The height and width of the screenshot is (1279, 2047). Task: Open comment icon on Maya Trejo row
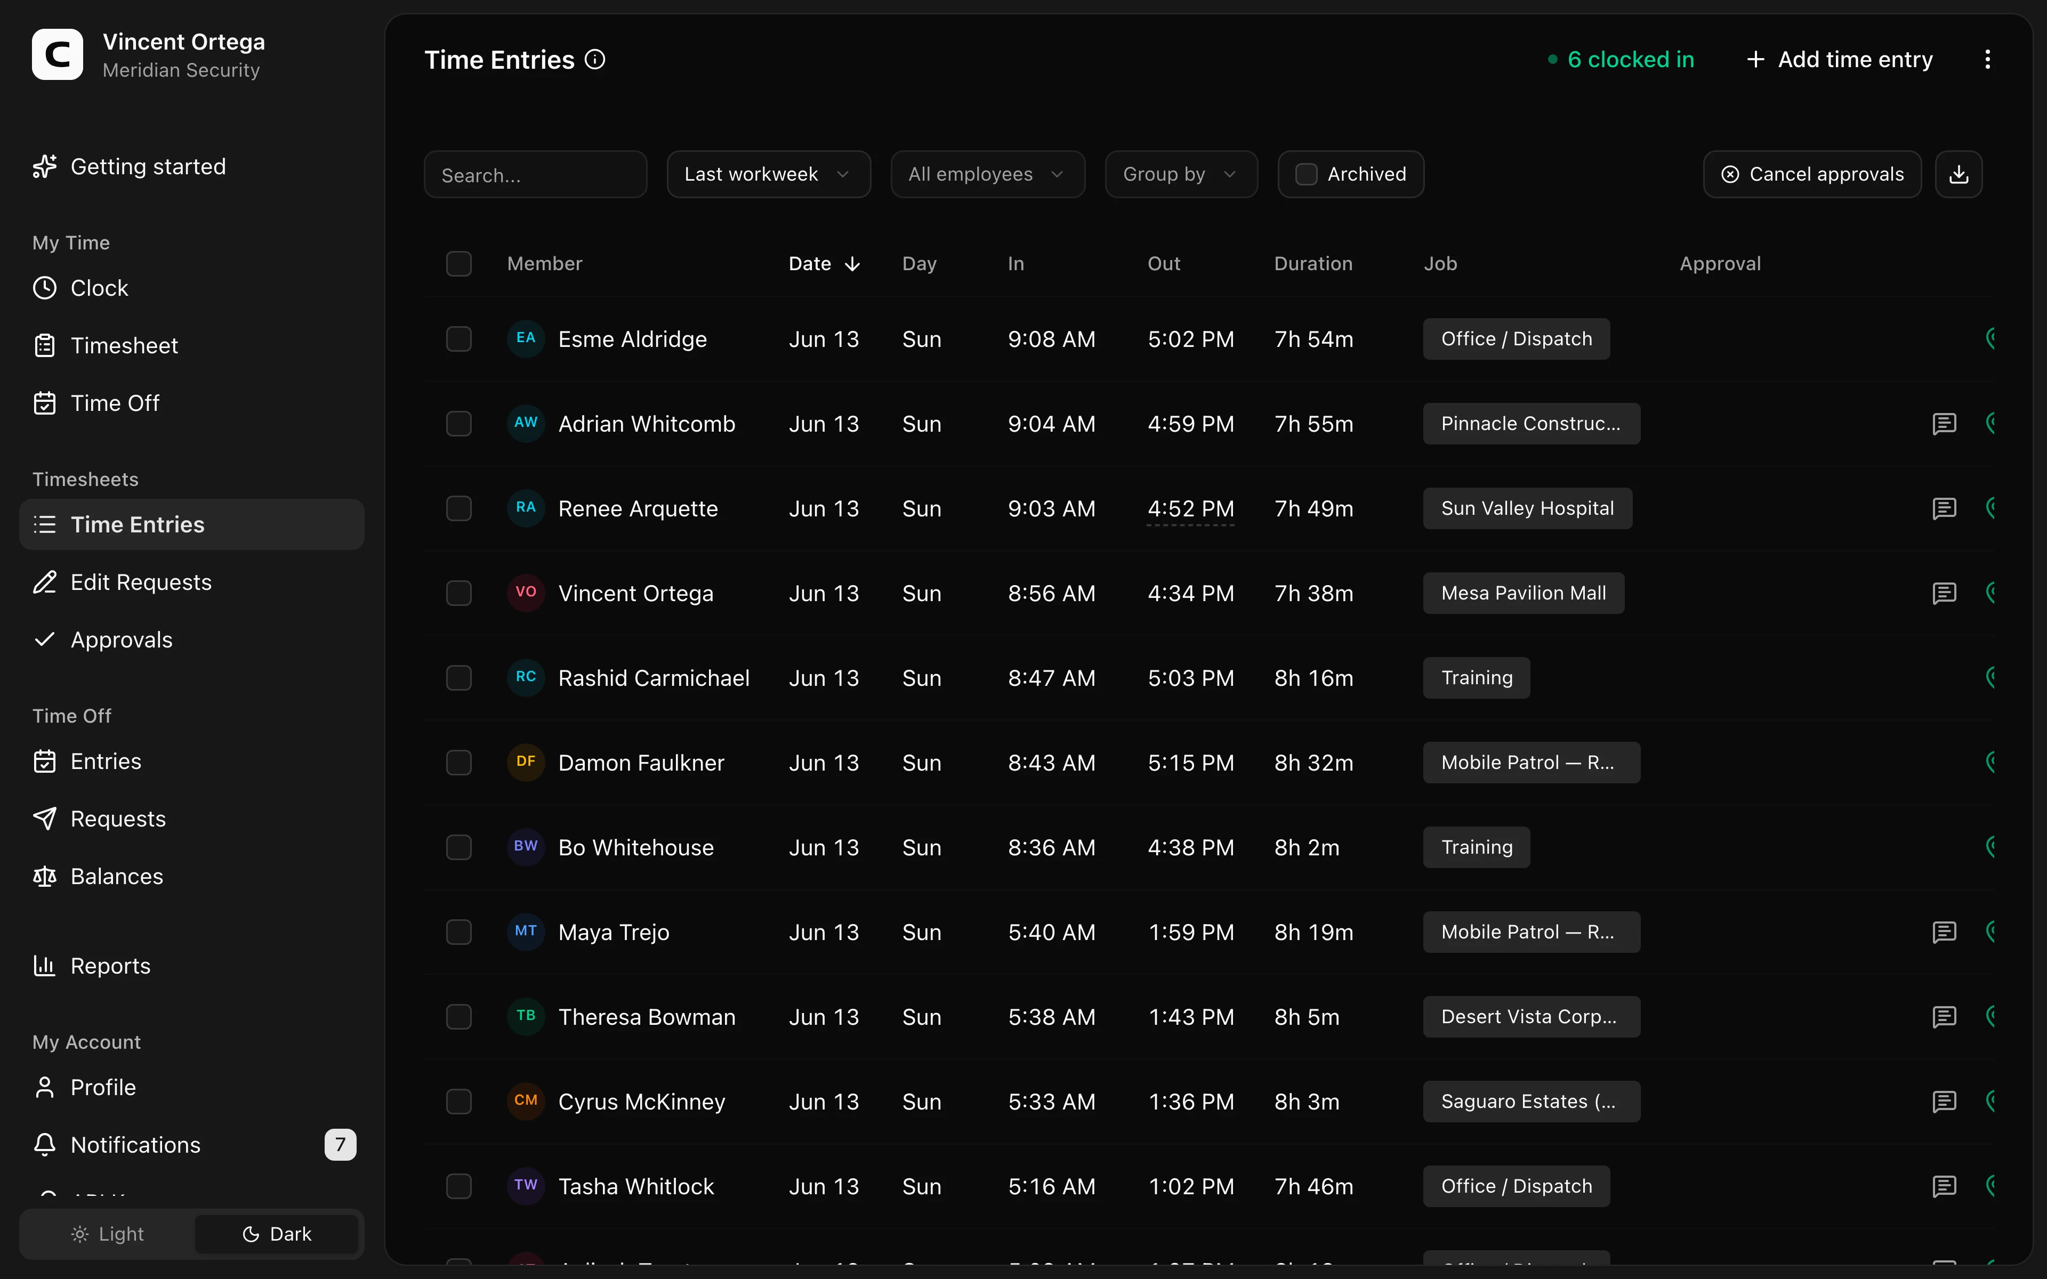(x=1944, y=932)
